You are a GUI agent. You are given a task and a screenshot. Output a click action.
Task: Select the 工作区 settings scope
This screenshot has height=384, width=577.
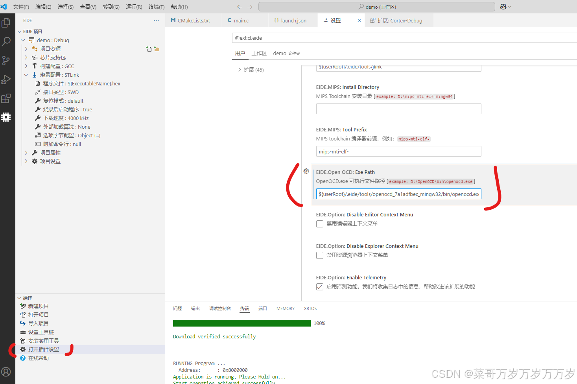point(259,53)
